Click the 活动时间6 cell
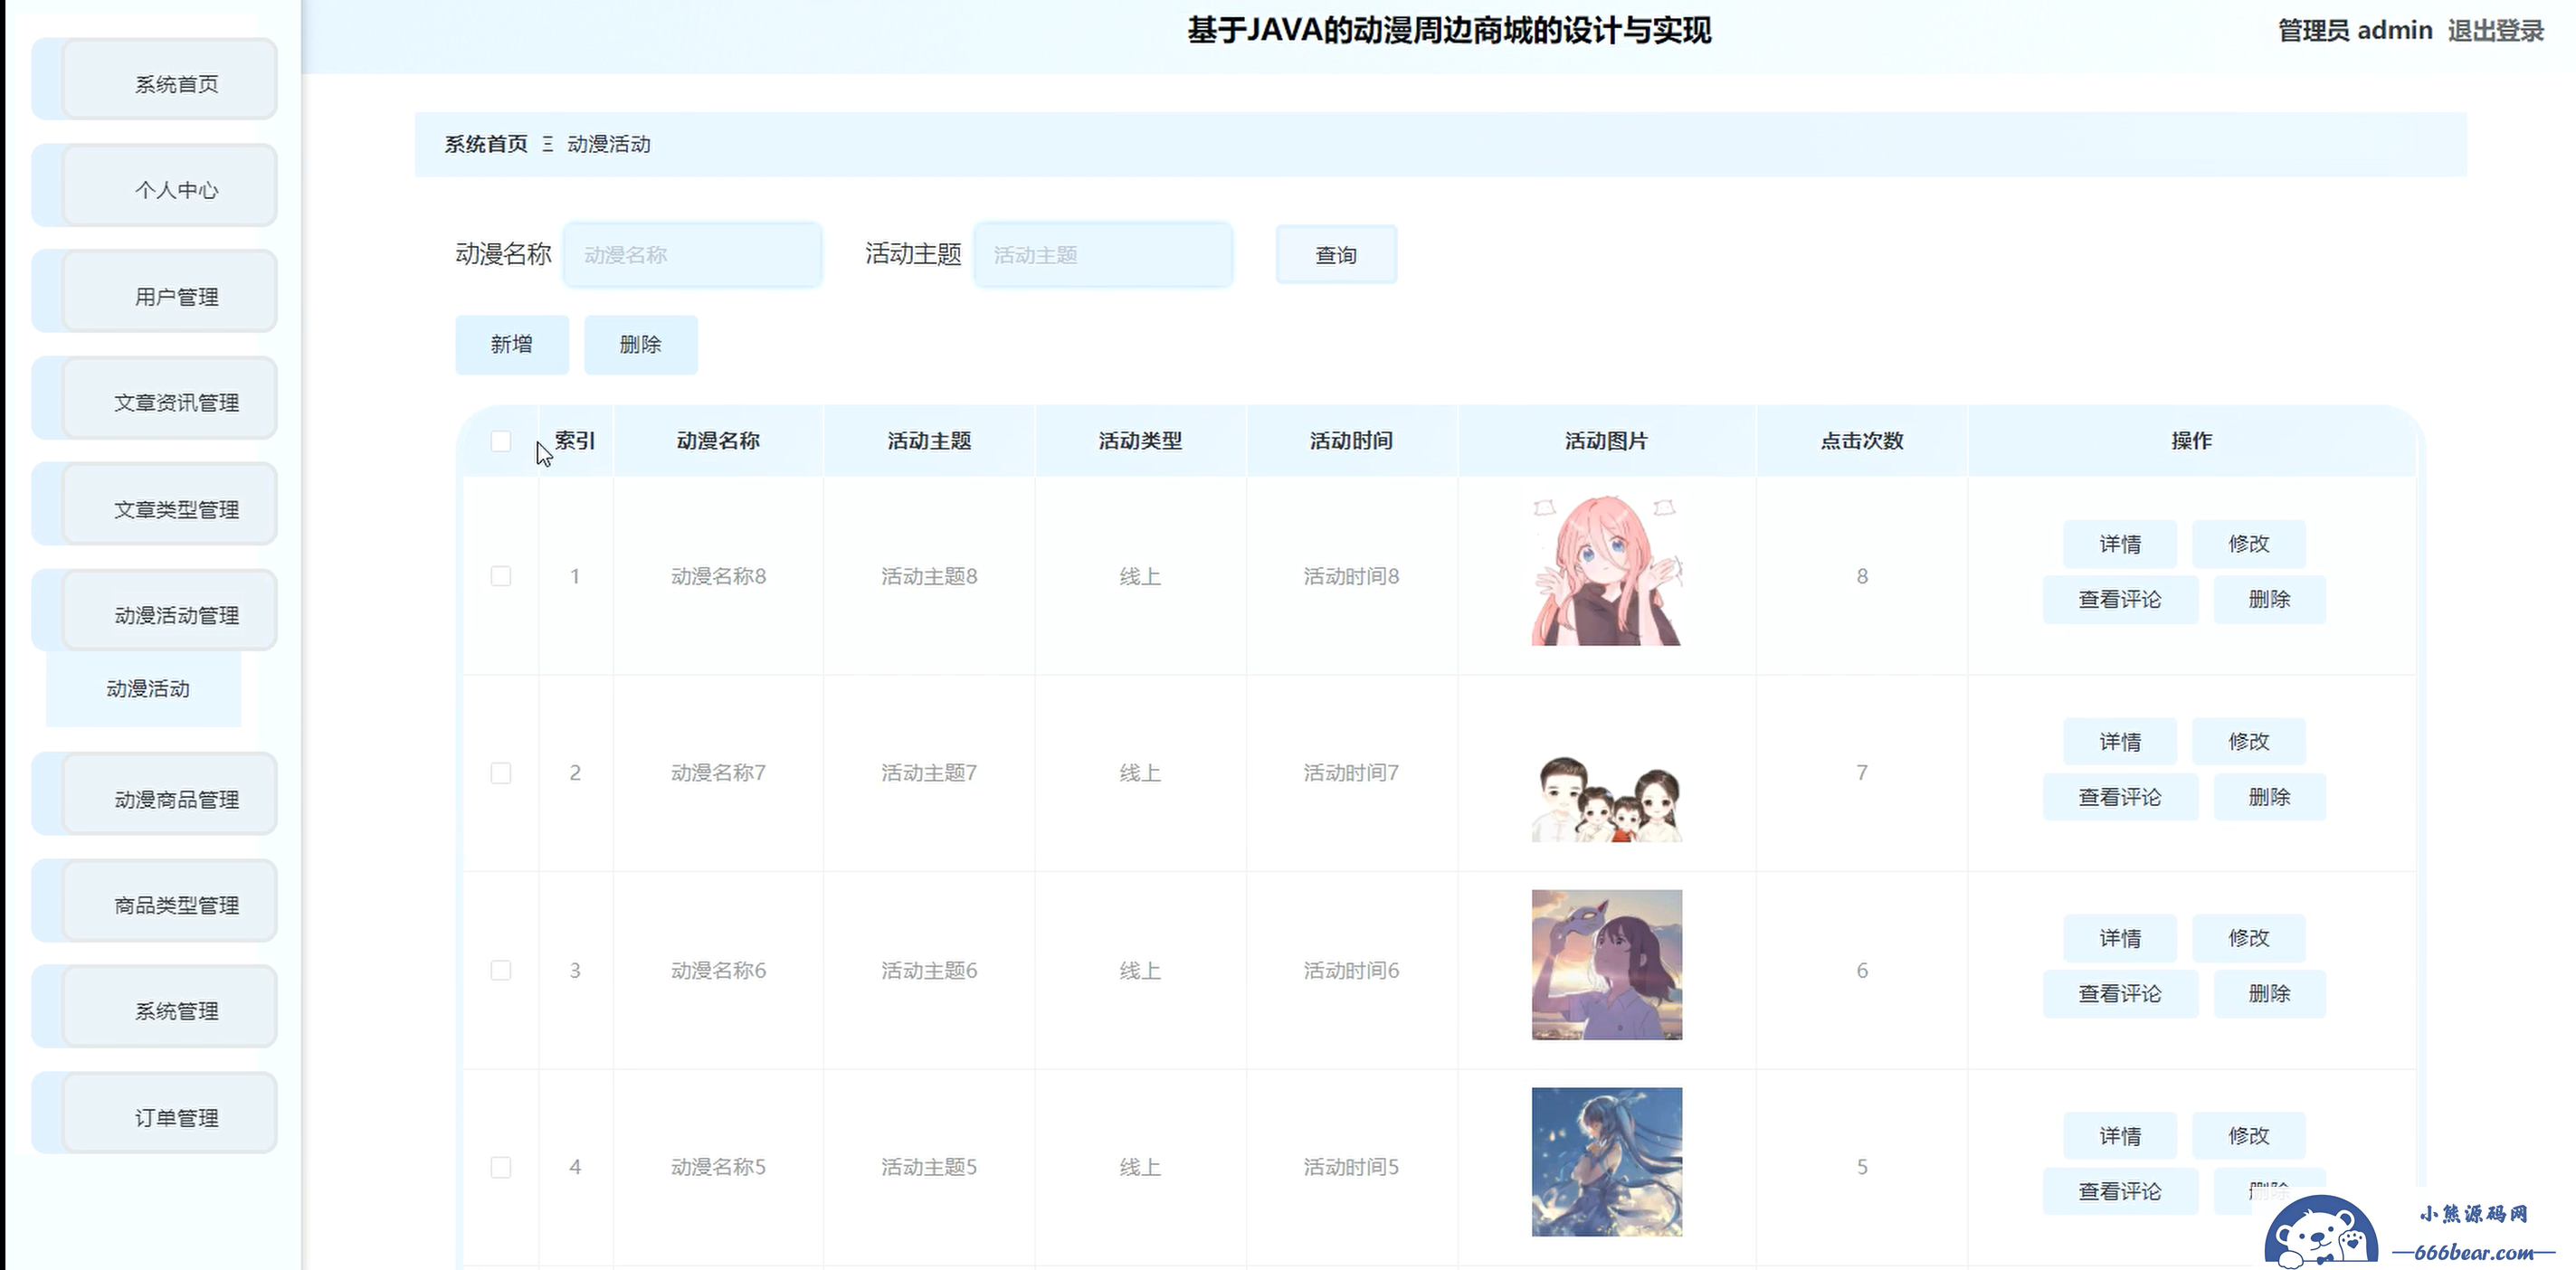This screenshot has width=2576, height=1270. pyautogui.click(x=1351, y=970)
